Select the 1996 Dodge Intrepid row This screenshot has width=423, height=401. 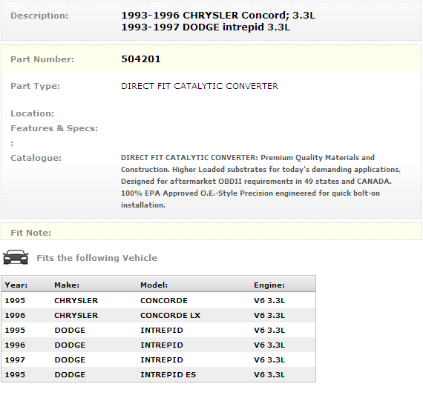(x=158, y=345)
